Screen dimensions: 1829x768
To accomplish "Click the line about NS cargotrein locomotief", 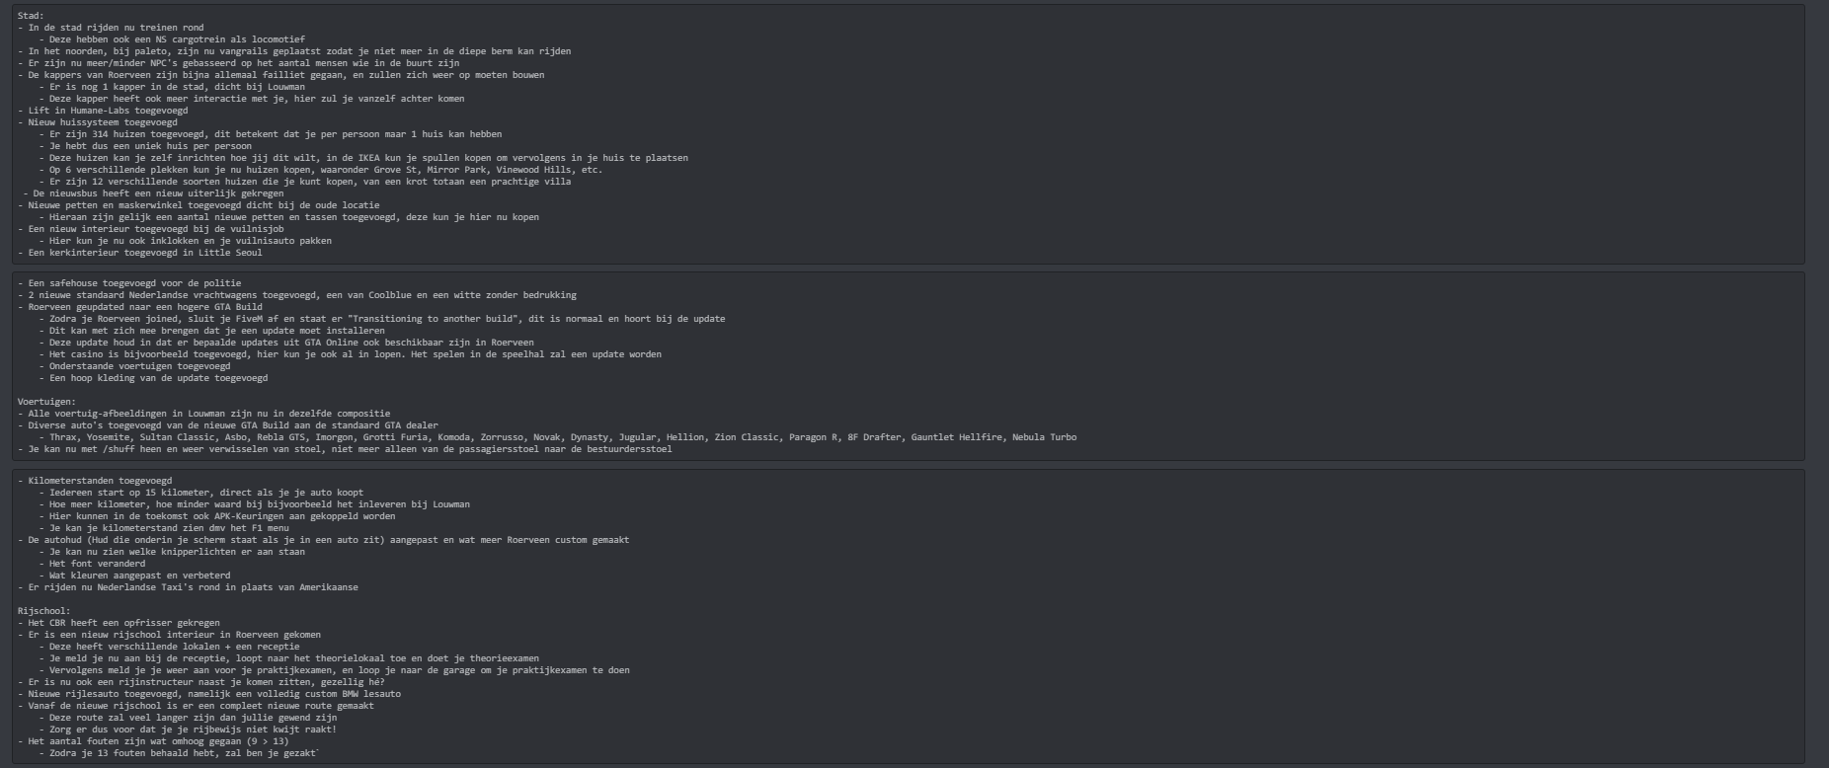I will click(x=177, y=39).
